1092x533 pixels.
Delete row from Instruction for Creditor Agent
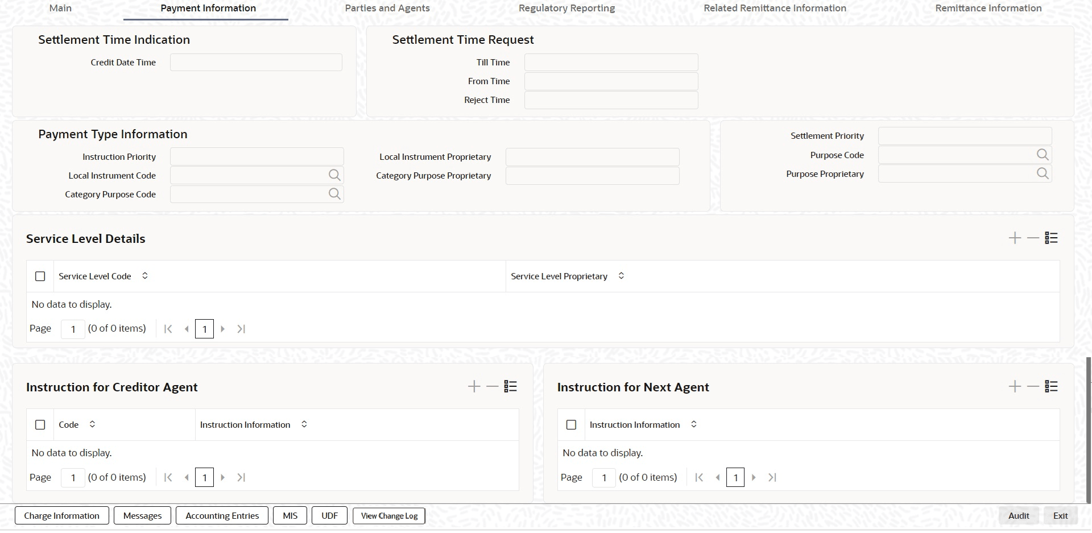point(493,387)
